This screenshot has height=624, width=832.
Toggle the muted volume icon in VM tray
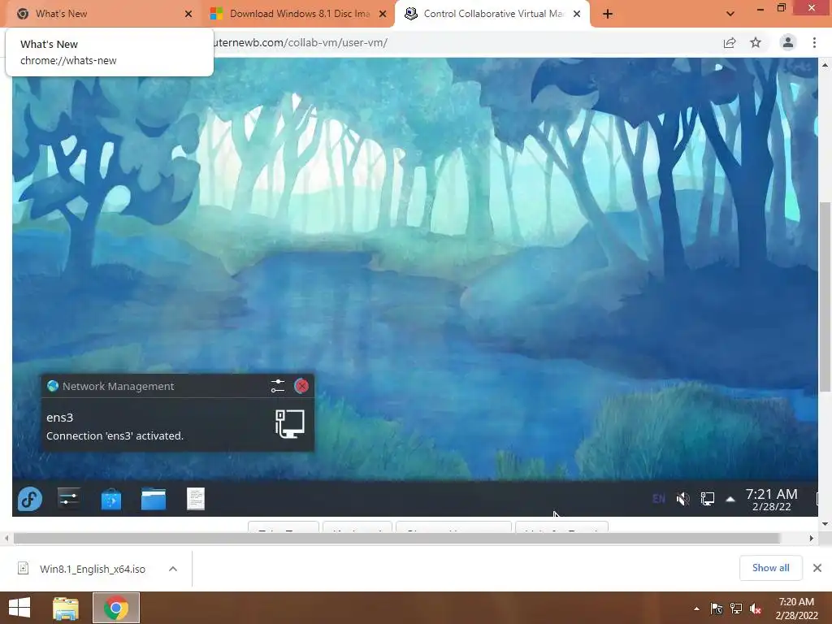[x=682, y=499]
